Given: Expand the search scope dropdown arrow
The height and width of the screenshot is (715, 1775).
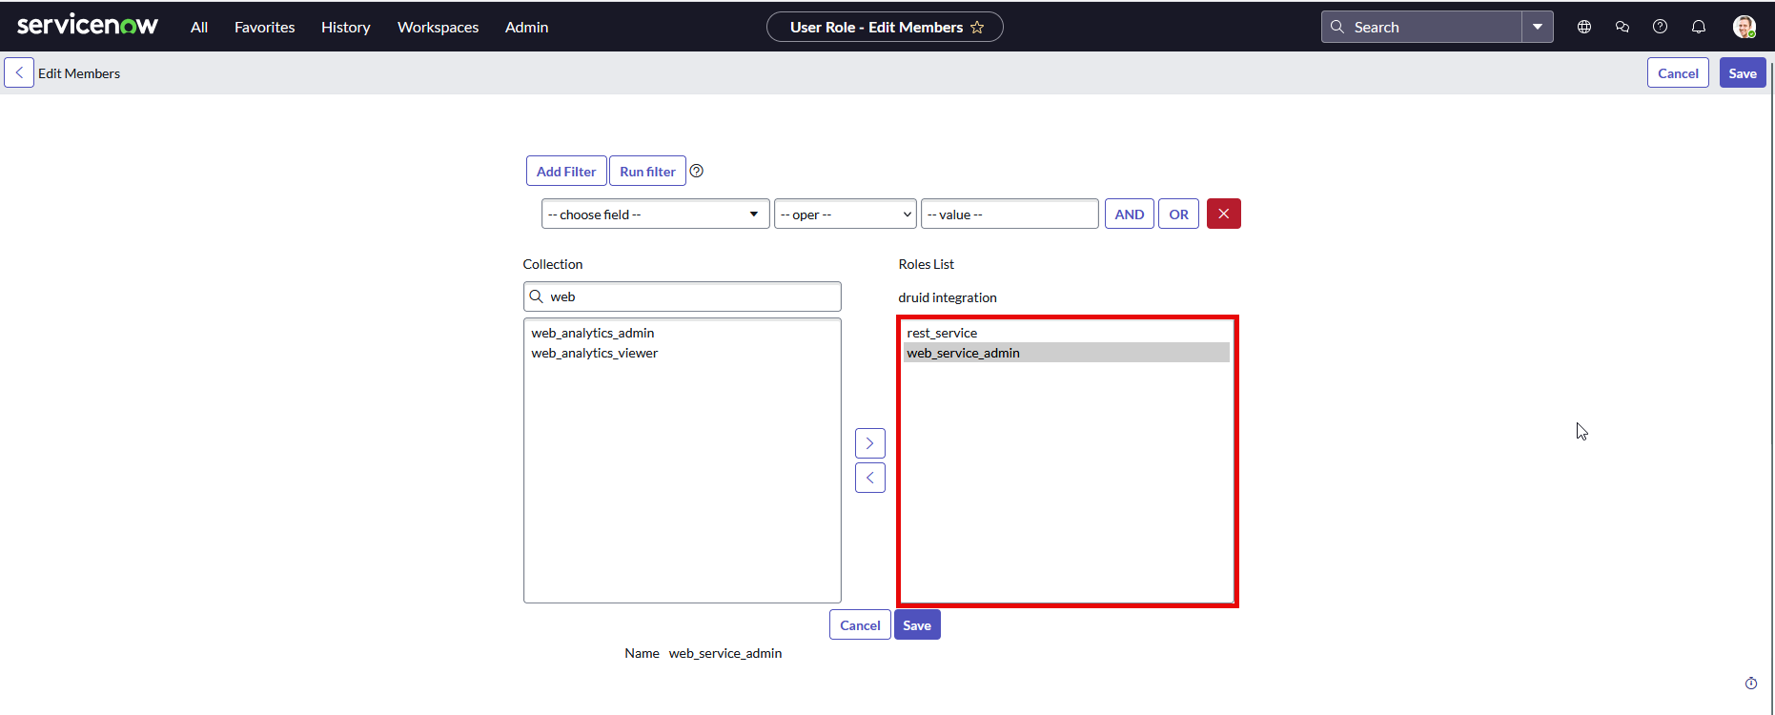Looking at the screenshot, I should pos(1538,28).
